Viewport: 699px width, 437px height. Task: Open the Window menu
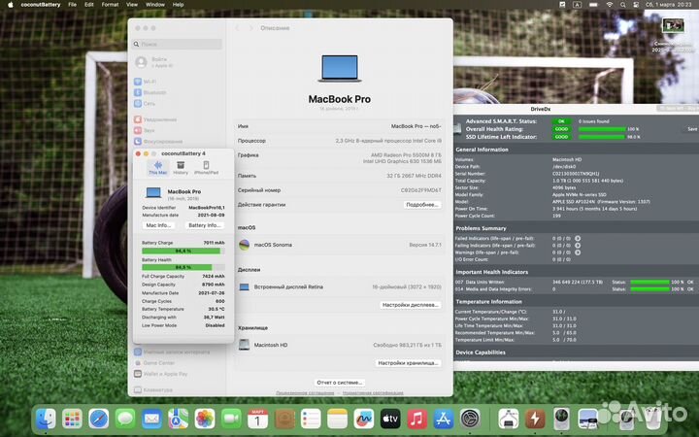pos(155,5)
